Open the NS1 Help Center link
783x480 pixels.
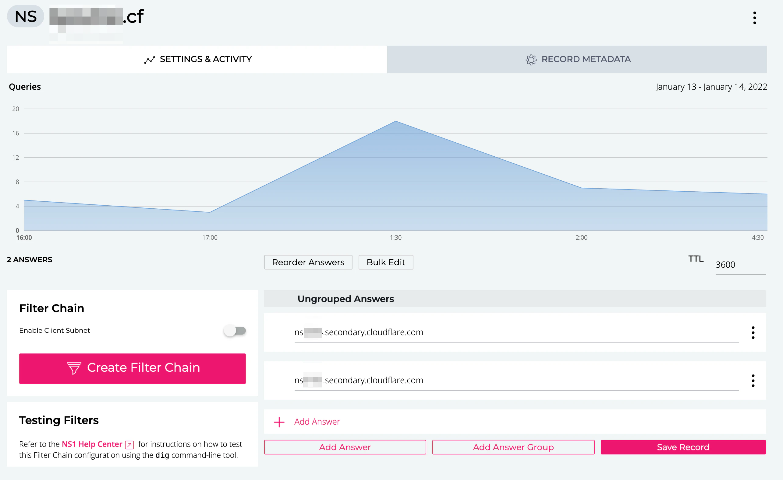(x=92, y=444)
